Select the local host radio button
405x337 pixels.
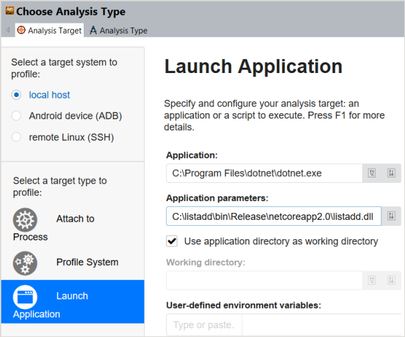(17, 95)
